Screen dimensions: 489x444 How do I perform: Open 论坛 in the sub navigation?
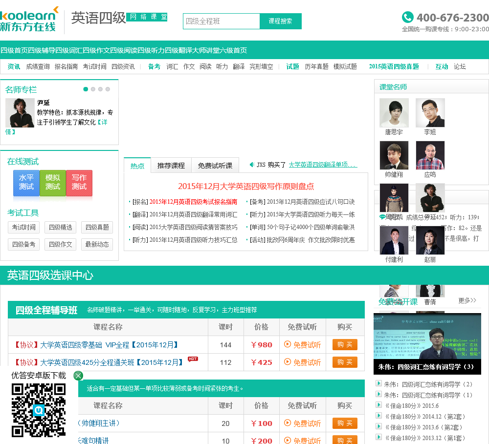[460, 66]
